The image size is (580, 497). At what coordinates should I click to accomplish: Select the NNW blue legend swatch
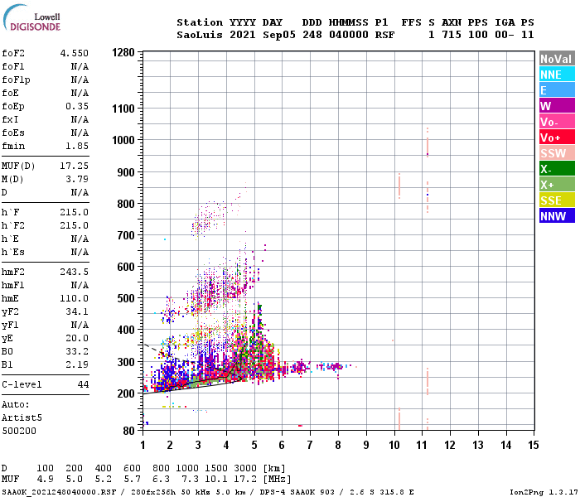pyautogui.click(x=557, y=216)
